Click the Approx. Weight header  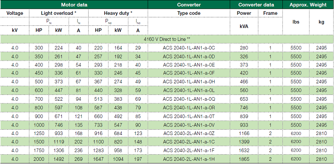click(308, 5)
